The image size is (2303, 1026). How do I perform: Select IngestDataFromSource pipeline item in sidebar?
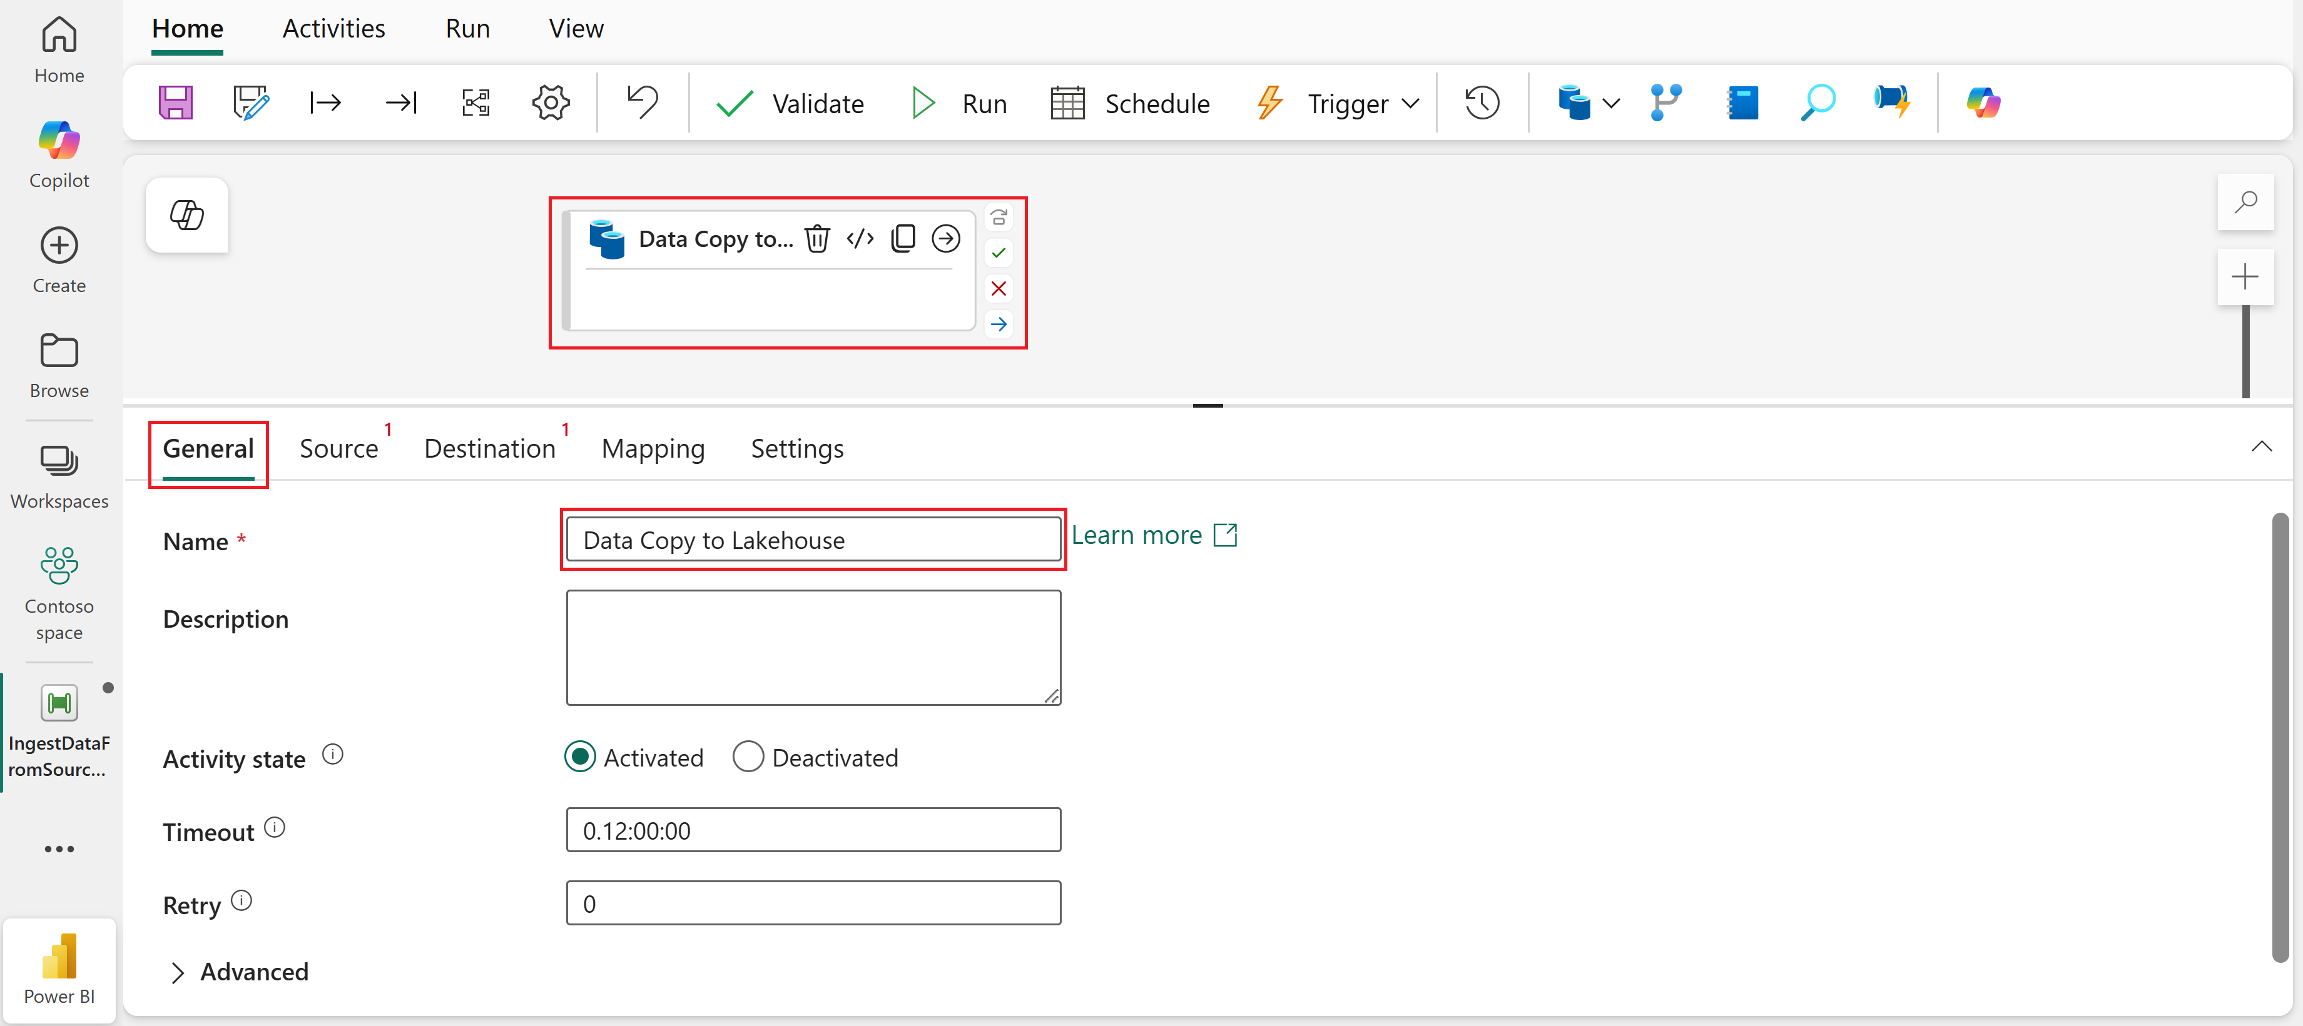click(59, 731)
